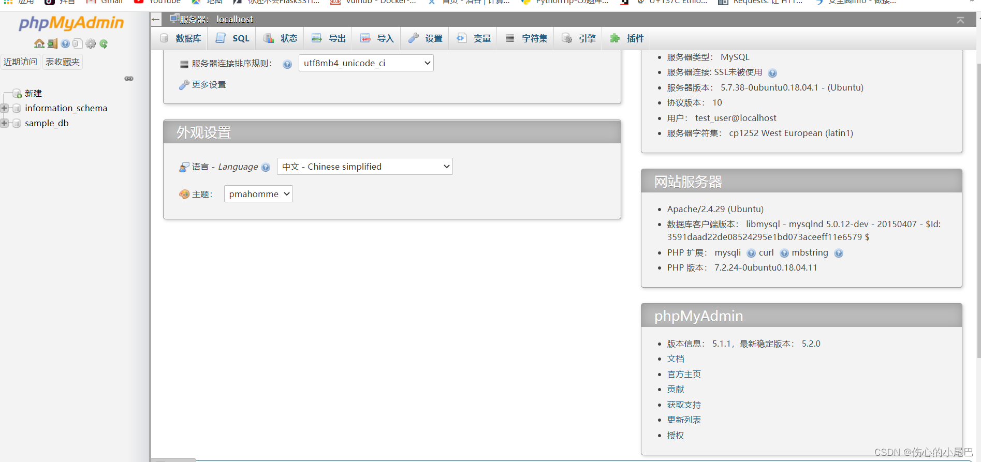Open the 插件 (Plugins) tab

(627, 38)
